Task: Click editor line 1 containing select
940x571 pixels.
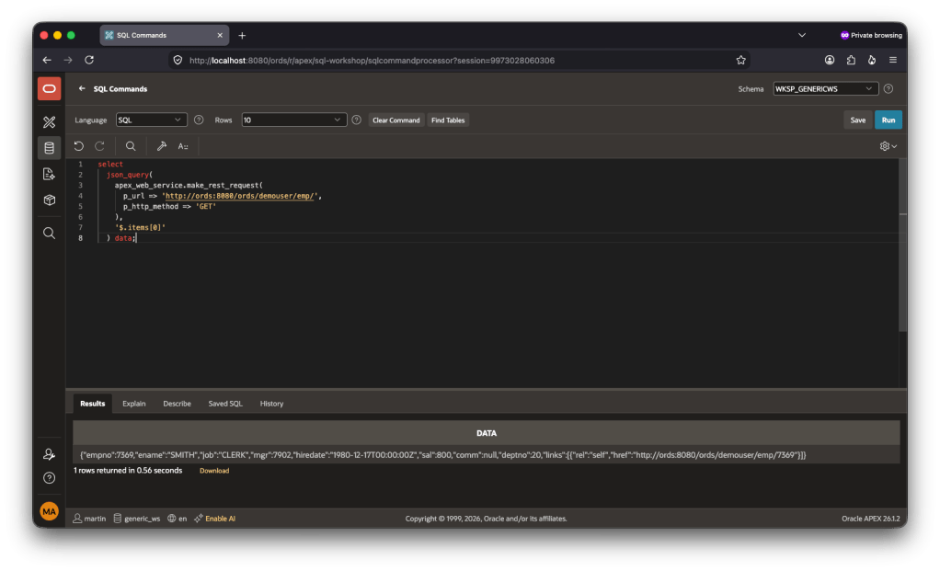Action: pyautogui.click(x=110, y=164)
